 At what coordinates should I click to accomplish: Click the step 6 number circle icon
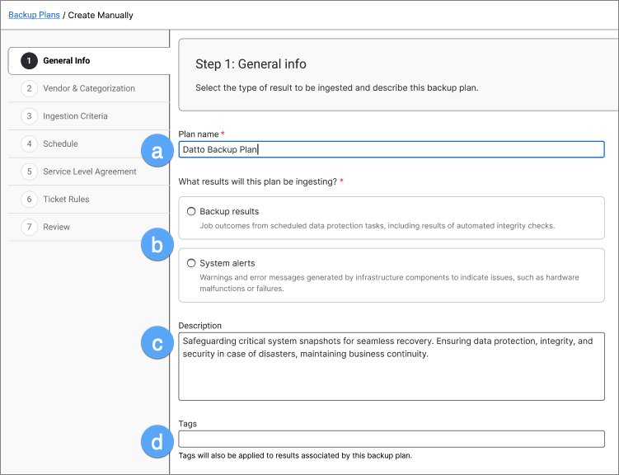coord(30,199)
